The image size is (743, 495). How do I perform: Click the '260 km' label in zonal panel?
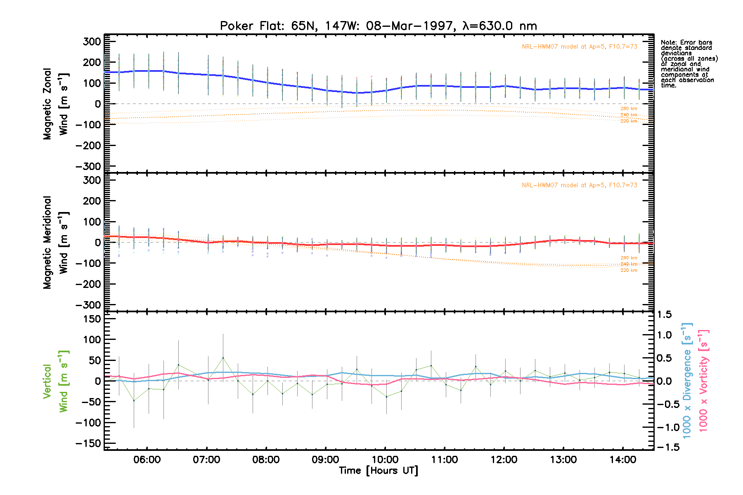click(629, 109)
